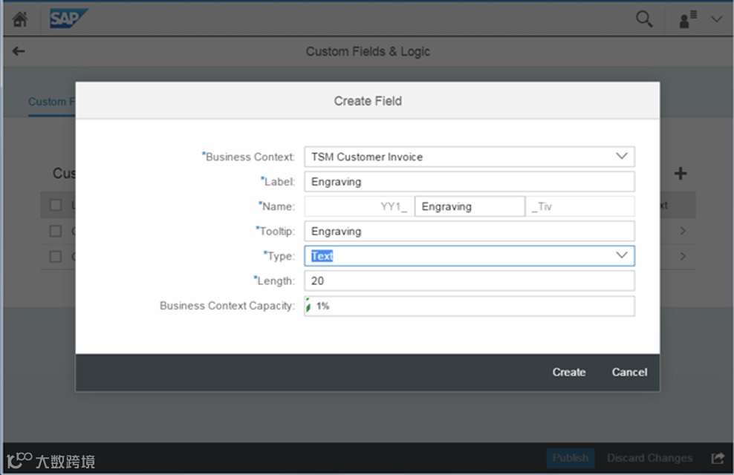Viewport: 734px width, 475px height.
Task: Expand the Business Context dropdown
Action: click(x=622, y=157)
